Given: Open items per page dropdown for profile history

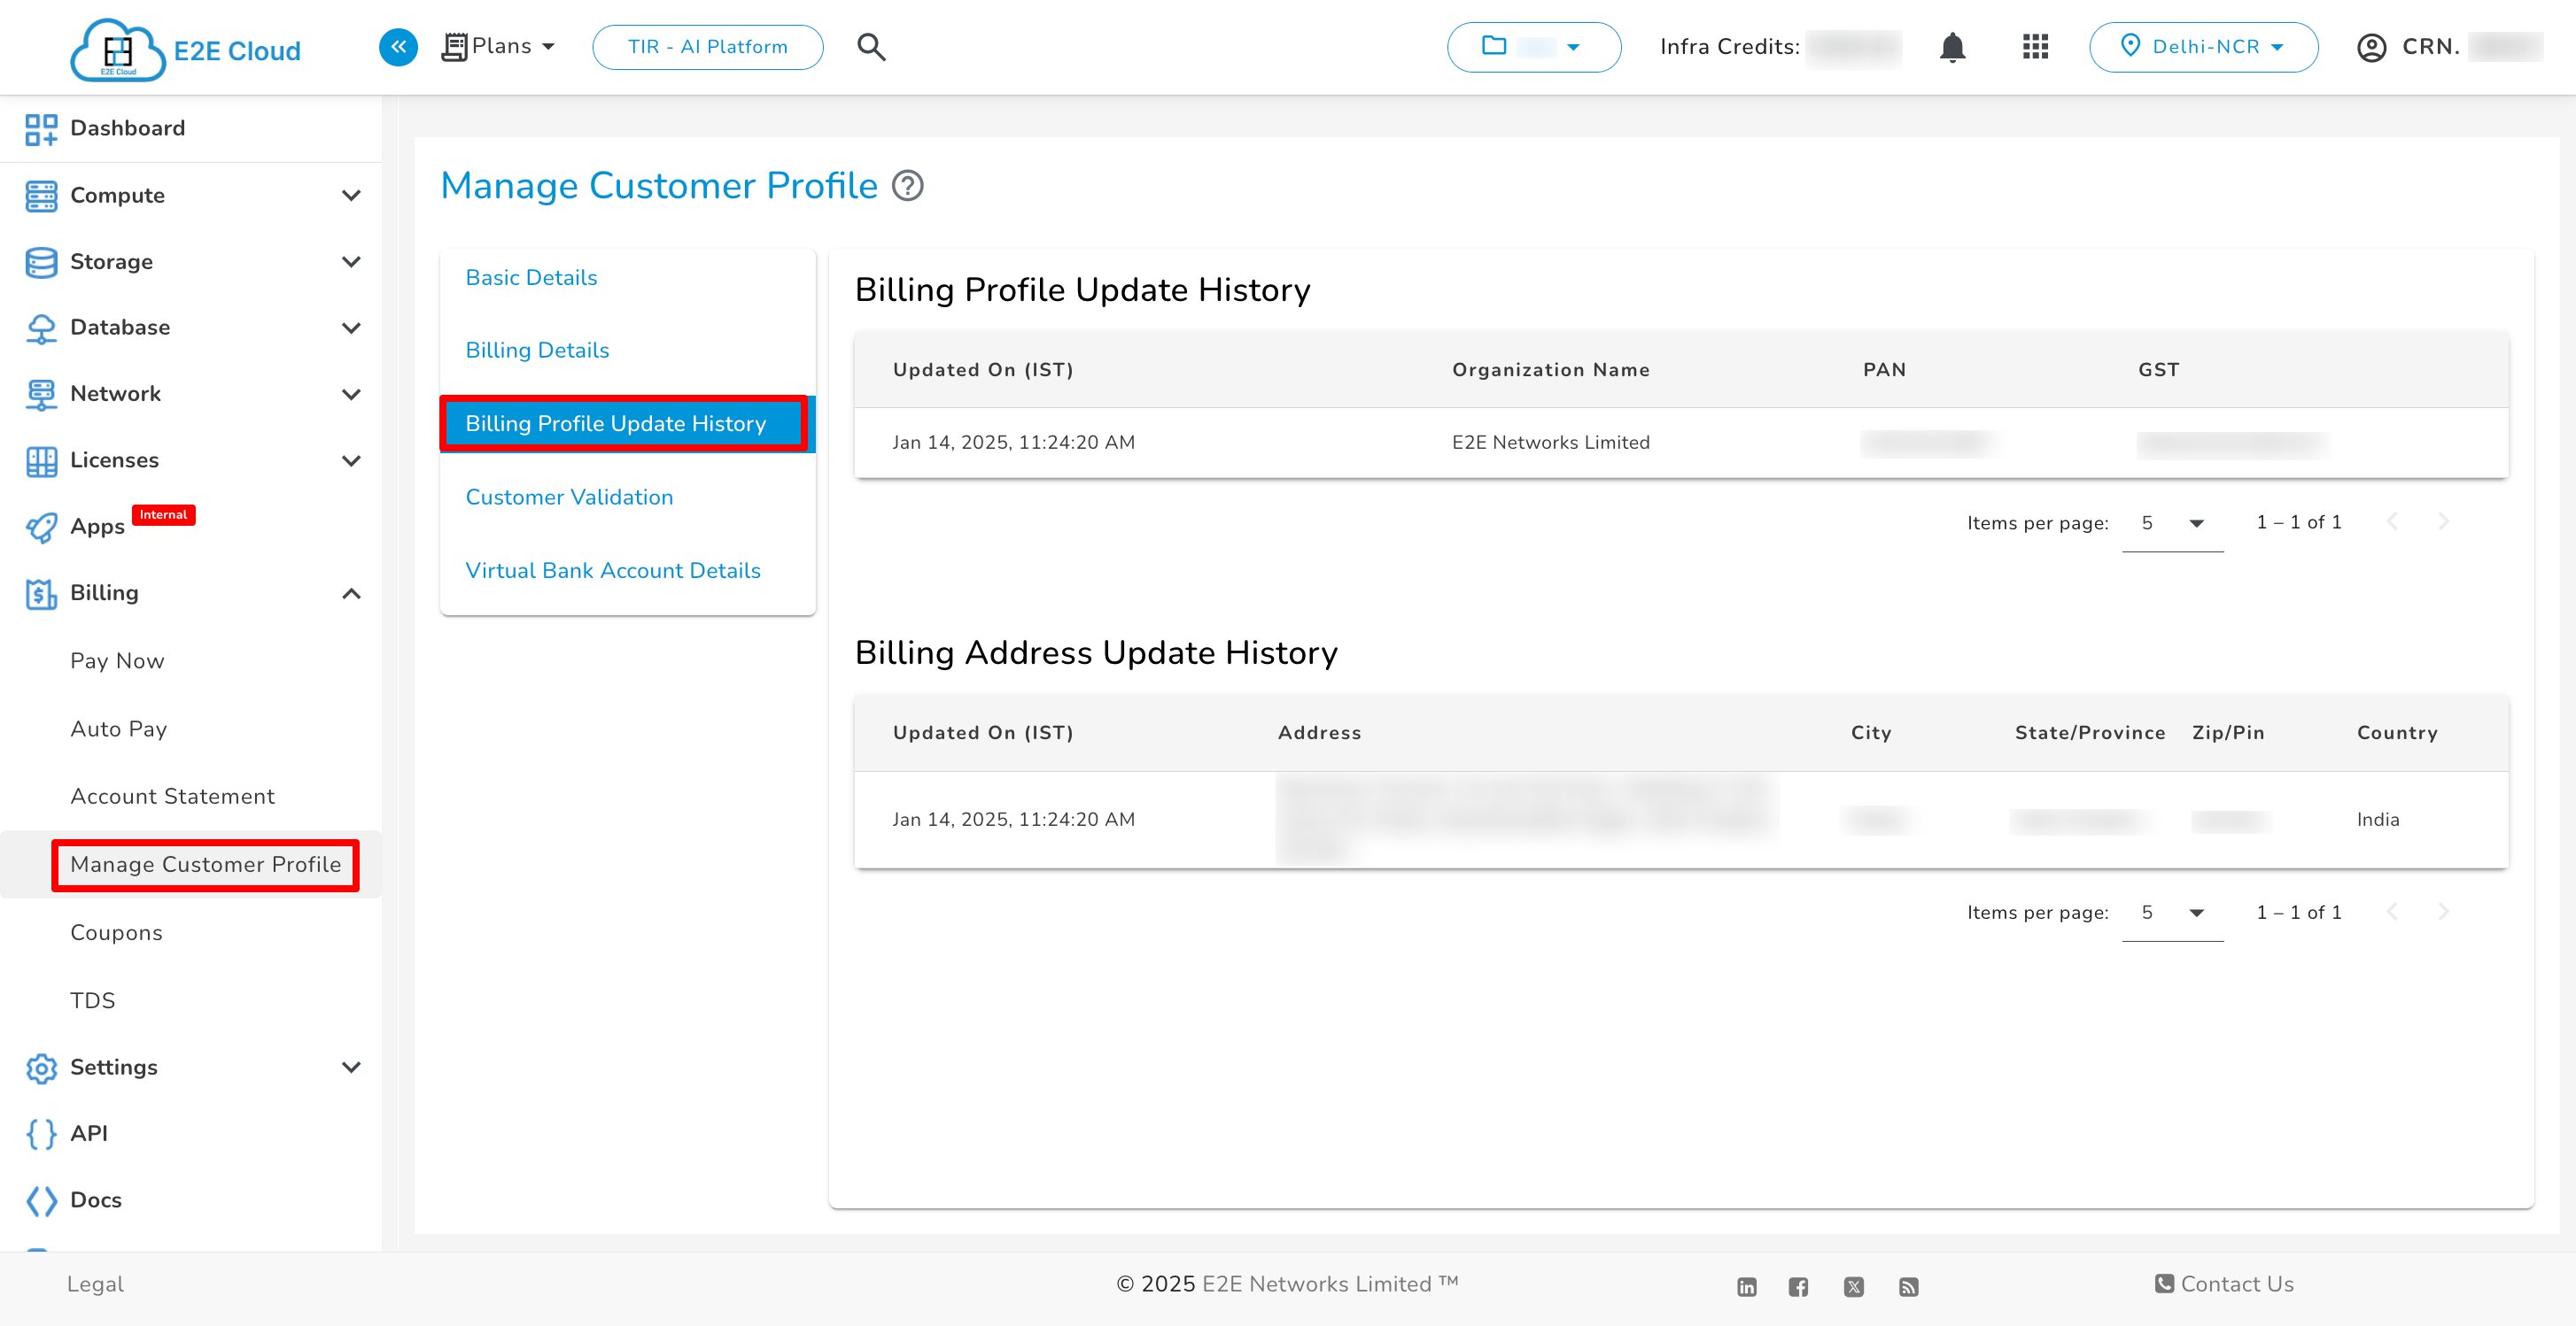Looking at the screenshot, I should (2172, 524).
